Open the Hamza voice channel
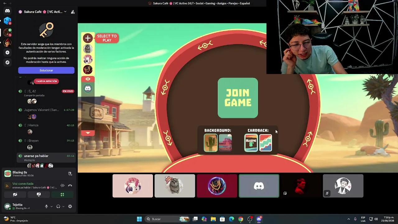 point(46,125)
